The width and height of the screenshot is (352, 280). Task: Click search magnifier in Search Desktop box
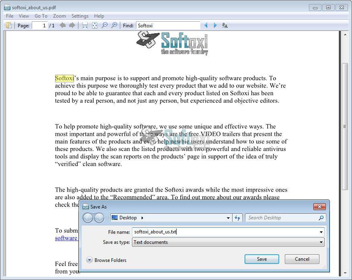click(321, 218)
